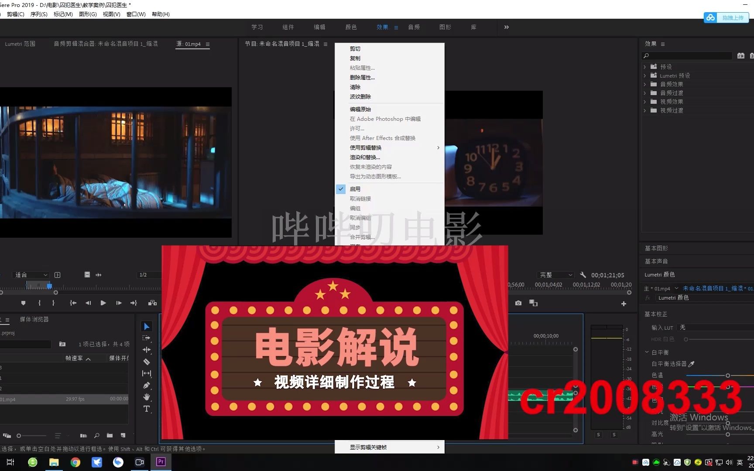754x471 pixels.
Task: Open 基本声音 panel
Action: (656, 261)
